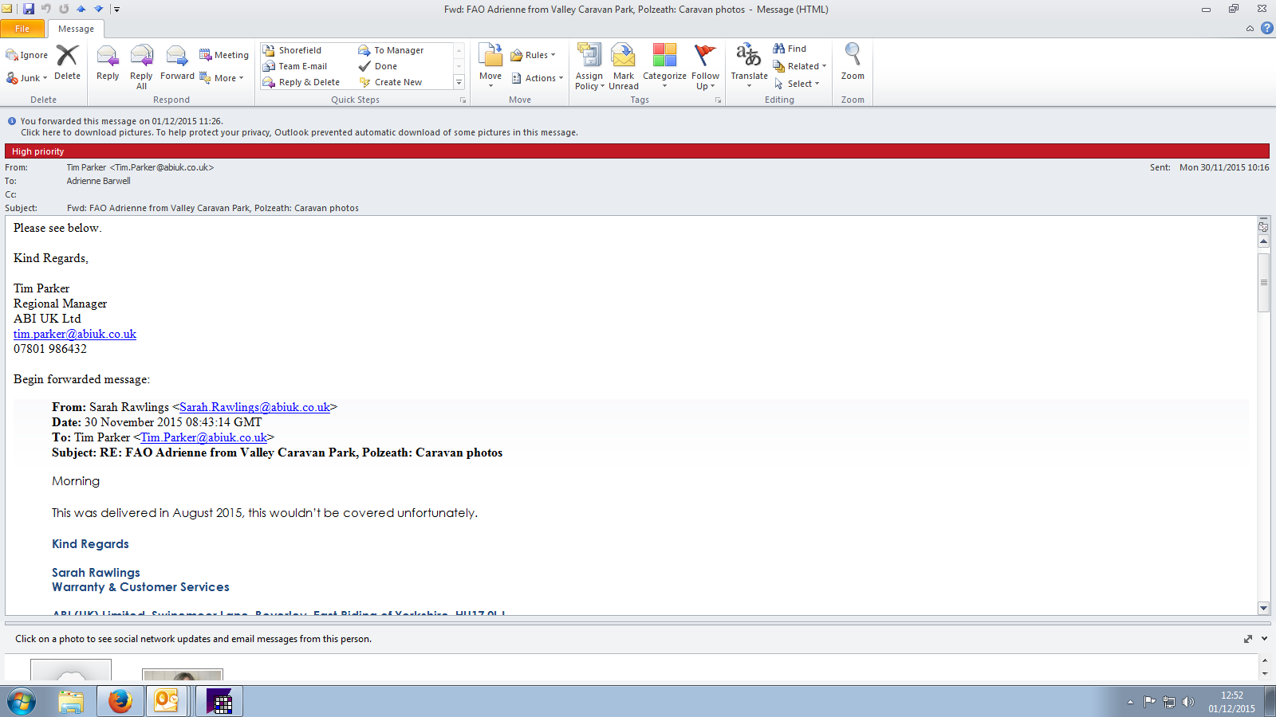Open the Actions dropdown
This screenshot has width=1276, height=717.
538,78
